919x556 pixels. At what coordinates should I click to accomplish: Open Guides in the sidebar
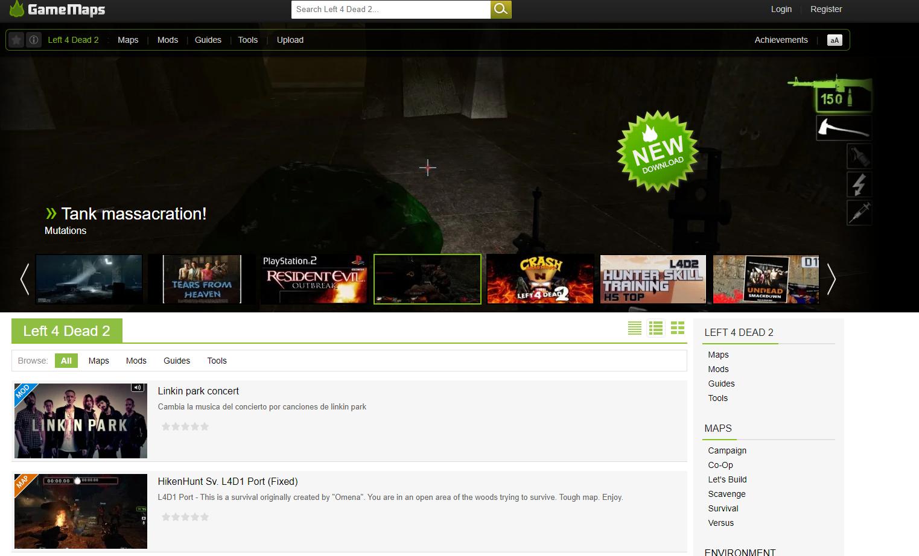721,384
